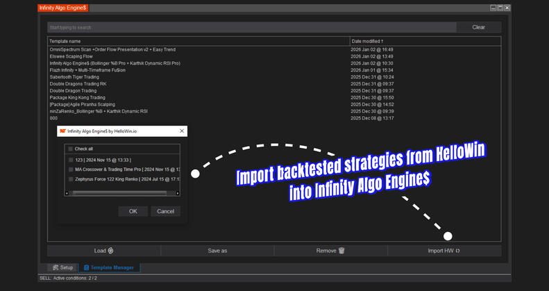Click the Setup tab icon
549x291 pixels.
(x=55, y=267)
